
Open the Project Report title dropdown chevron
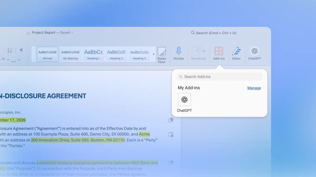[72, 33]
